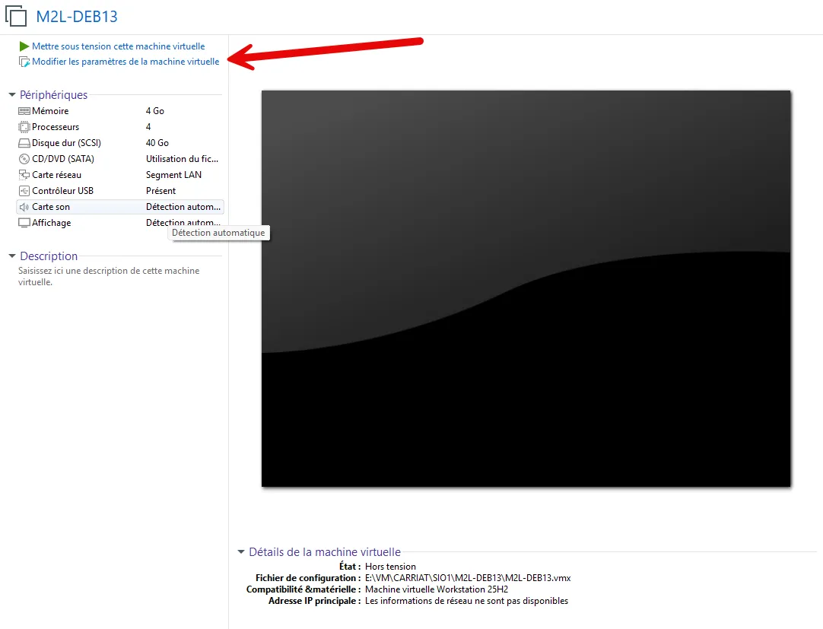This screenshot has width=823, height=629.
Task: Click the Segment LAN network value
Action: point(173,175)
